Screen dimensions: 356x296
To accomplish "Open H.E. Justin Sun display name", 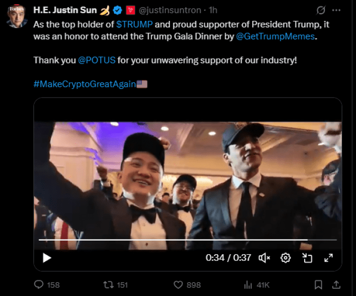I will point(64,10).
